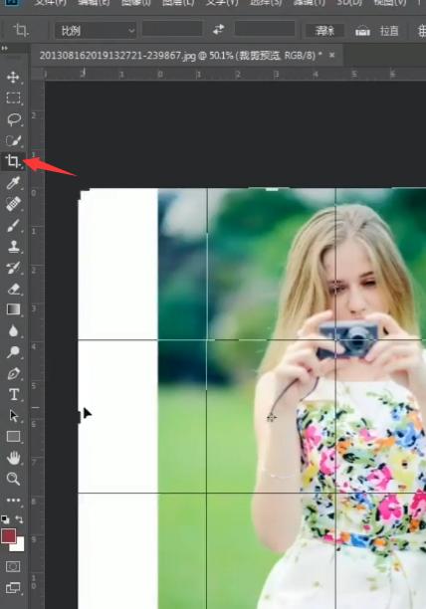Screen dimensions: 426x609
Task: Select the Quick Selection tool
Action: (13, 140)
